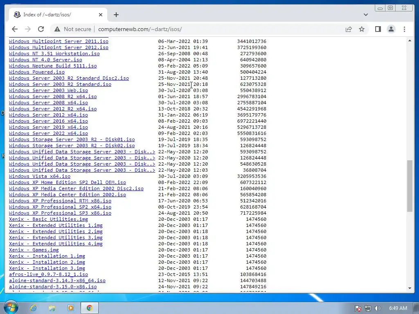Download alpine-standard-3.15.0-x86.iso
Image resolution: width=419 pixels, height=314 pixels.
[53, 287]
